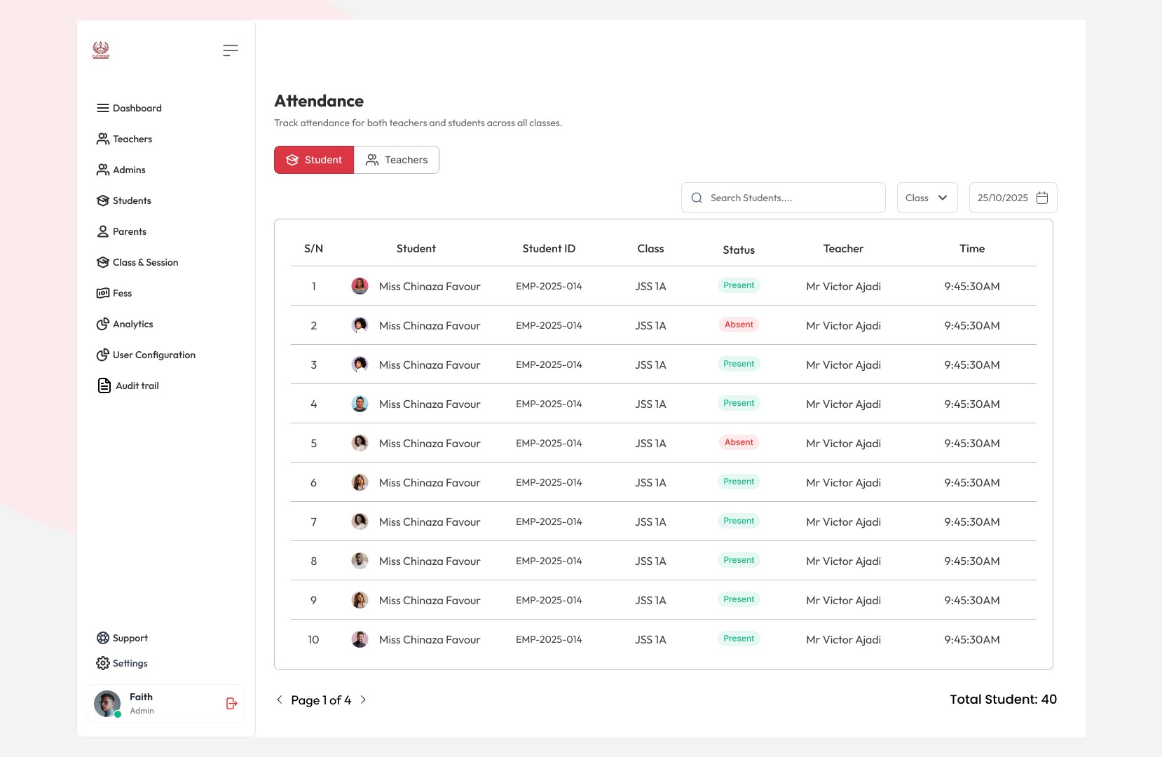
Task: Click JSS 1A class in row 8
Action: (650, 561)
